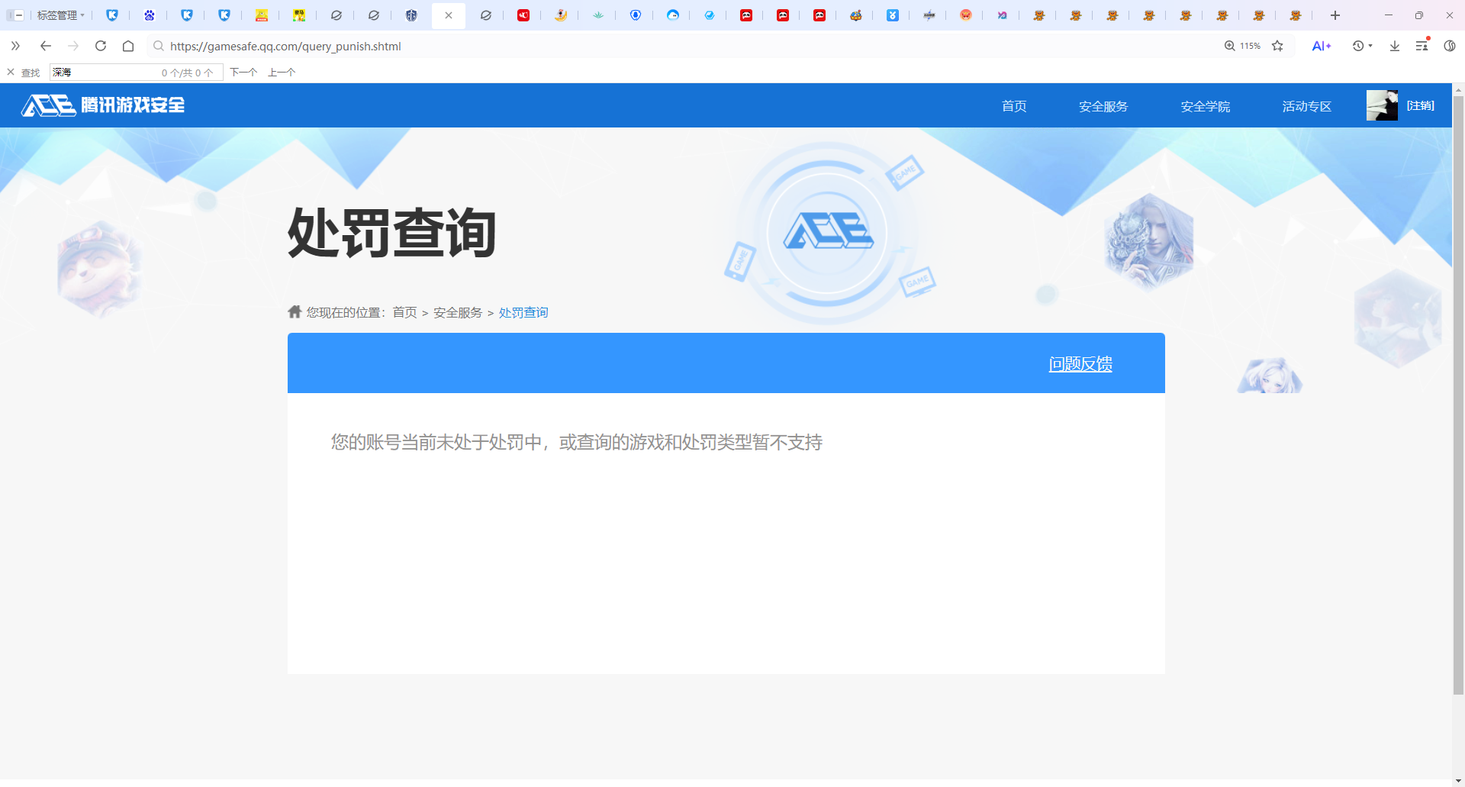The image size is (1465, 787).
Task: Click 首页 in the breadcrumb trail
Action: coord(404,312)
